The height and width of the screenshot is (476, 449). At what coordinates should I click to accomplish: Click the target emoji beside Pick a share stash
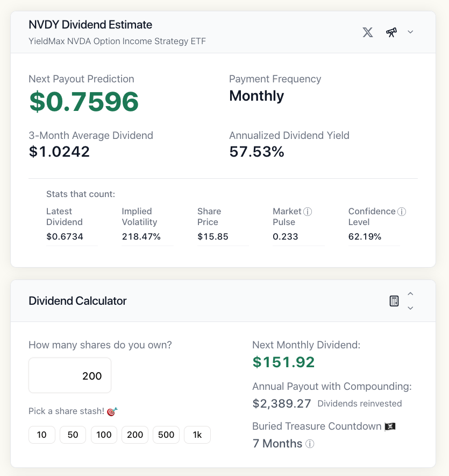(x=112, y=411)
